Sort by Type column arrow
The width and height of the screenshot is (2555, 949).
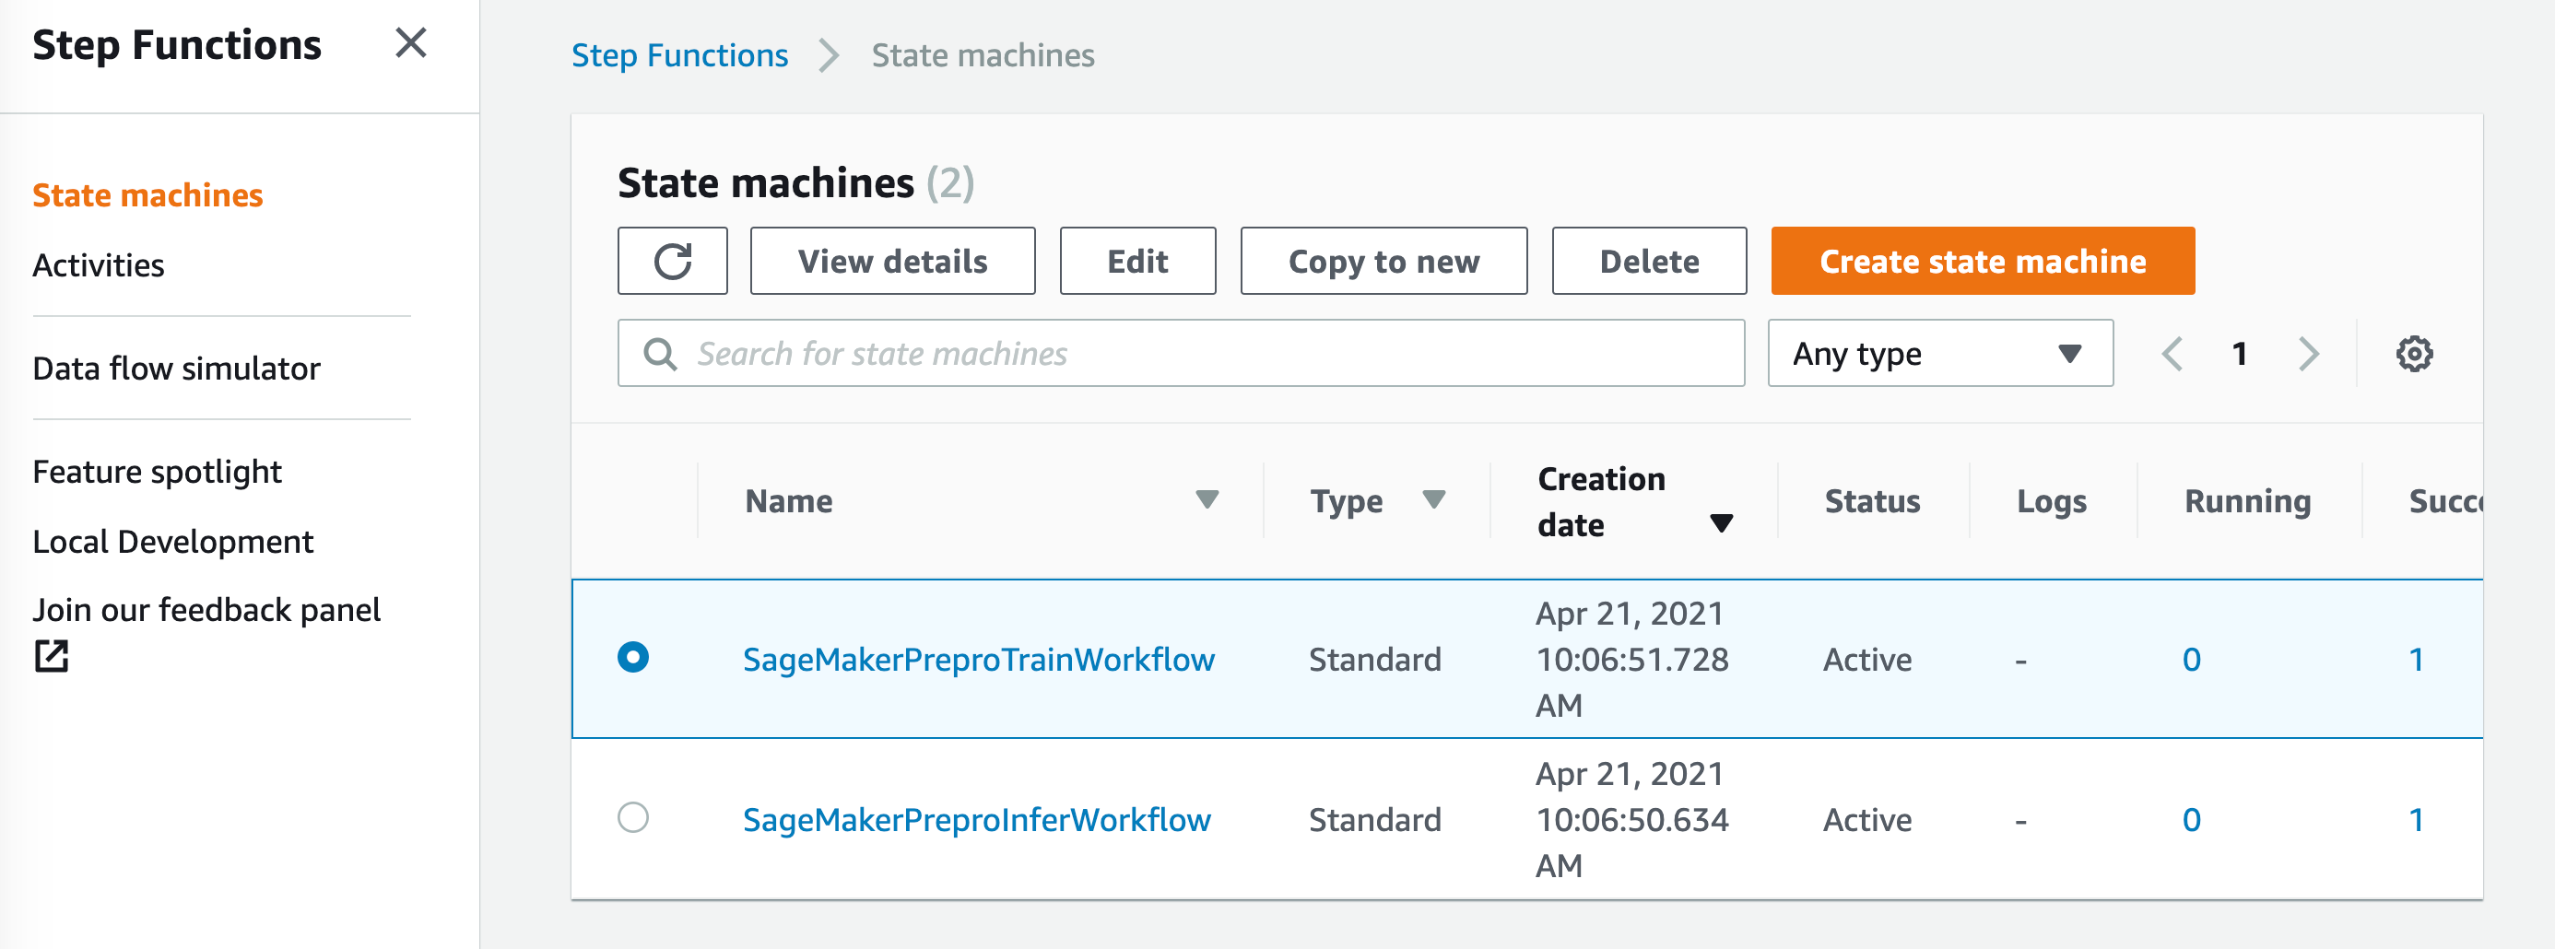[x=1433, y=499]
